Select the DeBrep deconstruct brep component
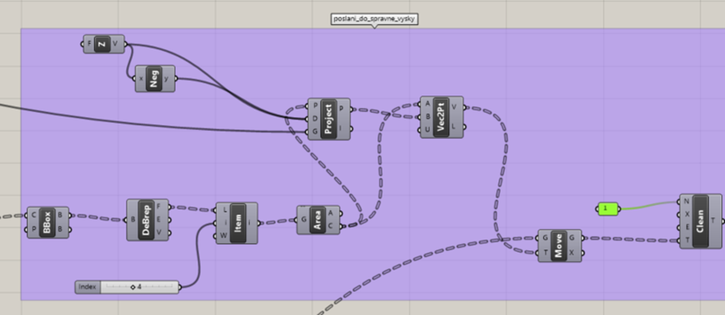The width and height of the screenshot is (725, 315). [x=146, y=219]
